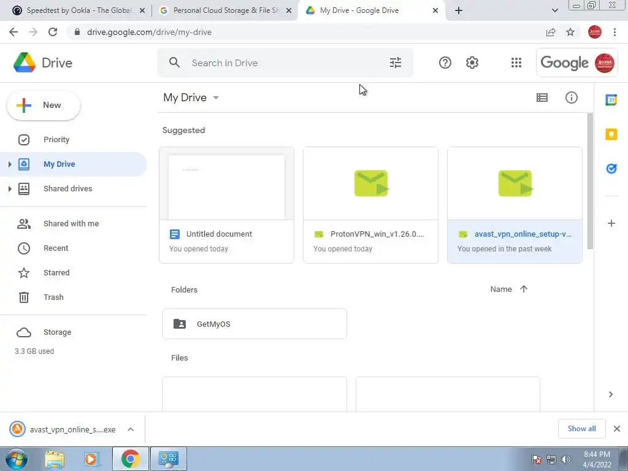Open search filter options icon
Screen dimensions: 628x471
(396, 63)
